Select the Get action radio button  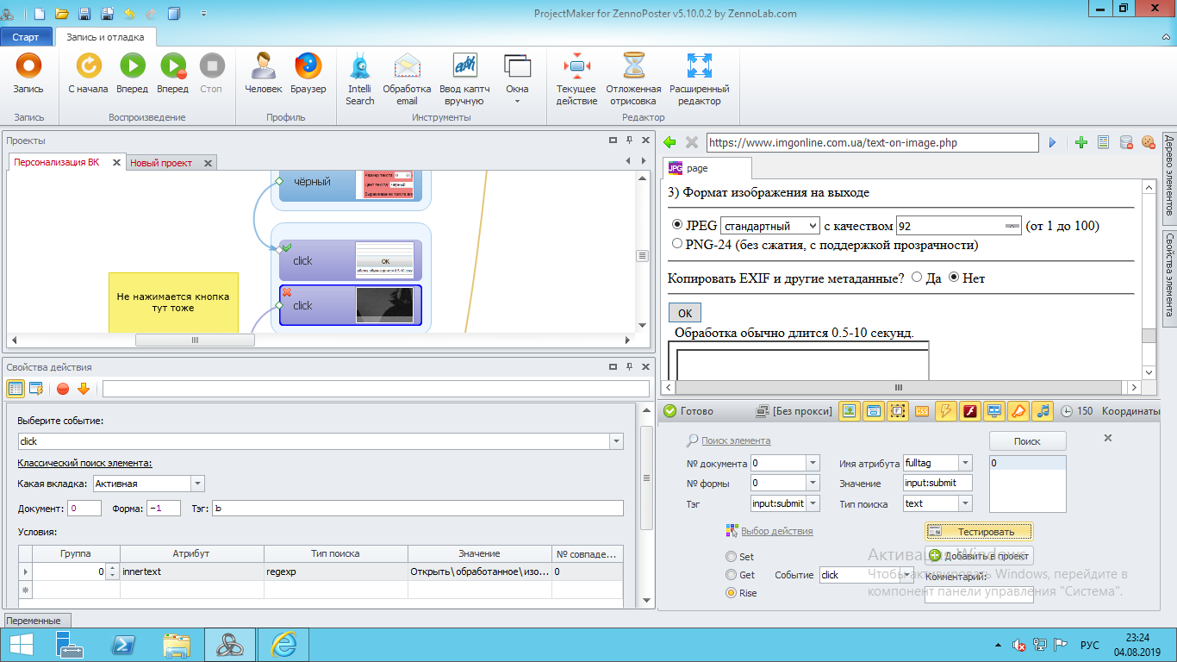[732, 575]
